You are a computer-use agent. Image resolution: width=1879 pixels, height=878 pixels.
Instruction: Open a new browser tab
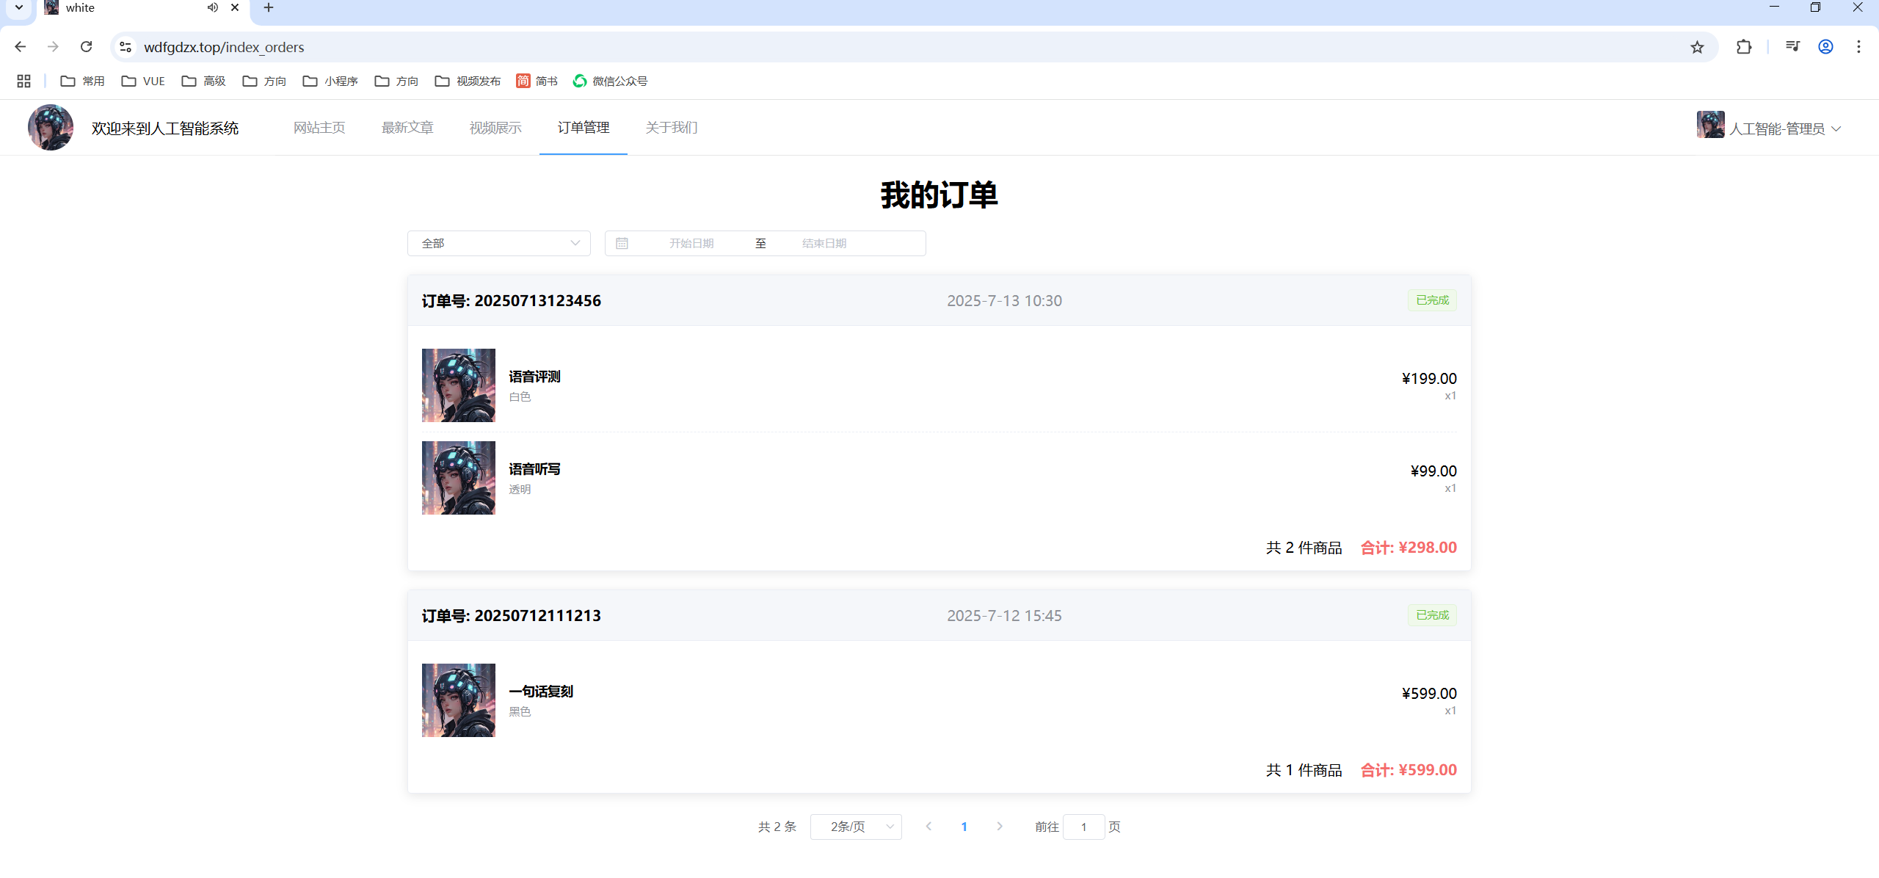click(x=269, y=7)
